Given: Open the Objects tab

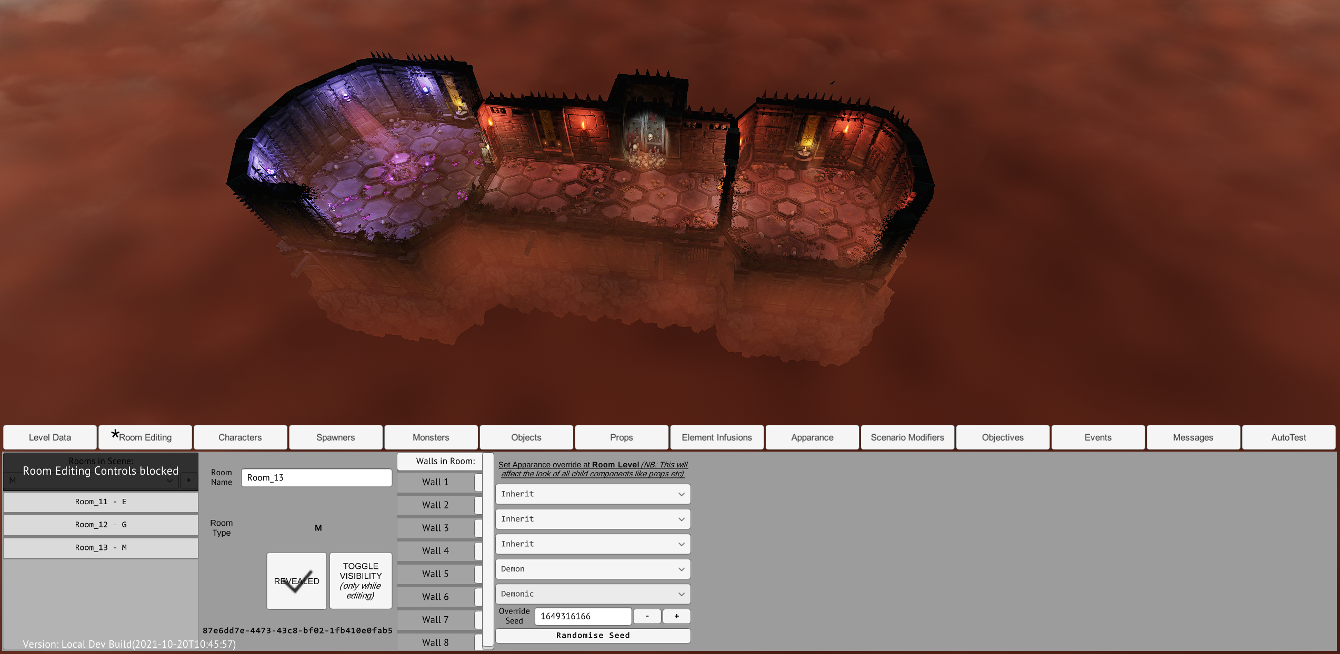Looking at the screenshot, I should point(526,437).
